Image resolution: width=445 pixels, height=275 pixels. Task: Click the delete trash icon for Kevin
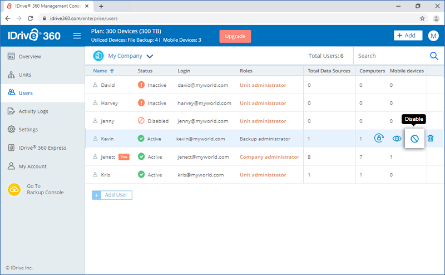(431, 138)
